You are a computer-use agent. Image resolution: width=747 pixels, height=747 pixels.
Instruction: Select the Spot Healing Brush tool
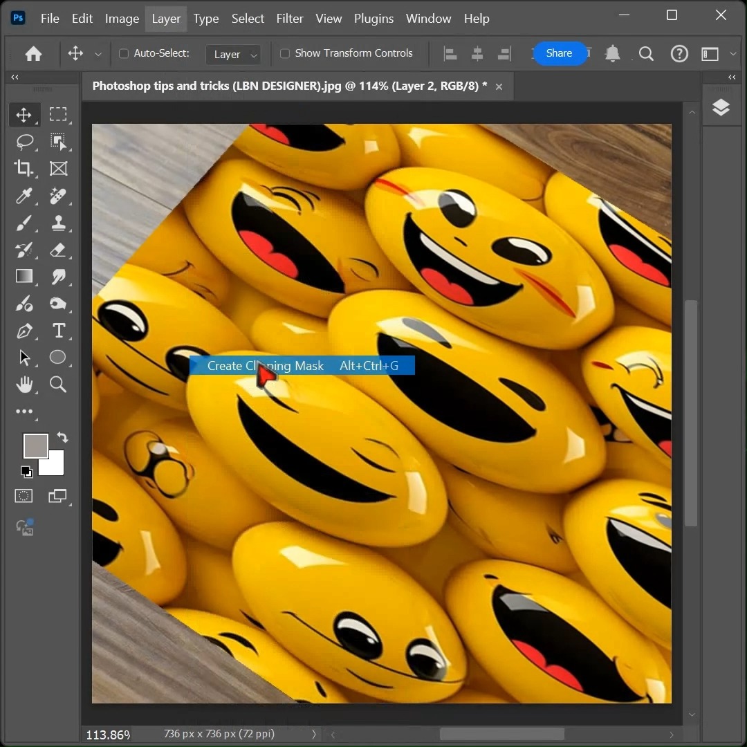58,196
